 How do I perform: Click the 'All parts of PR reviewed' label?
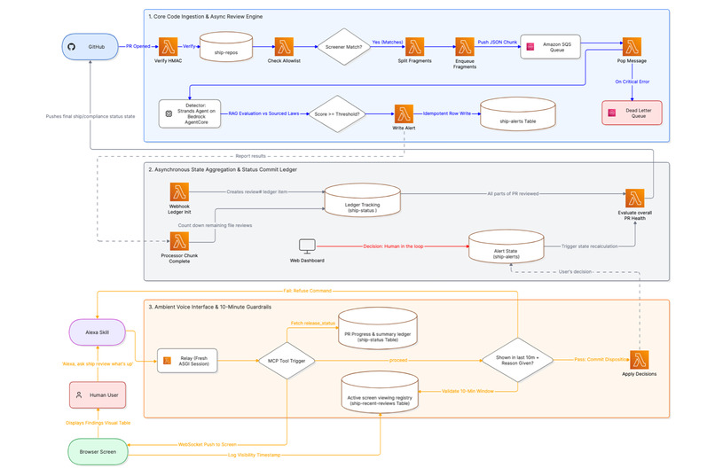coord(513,193)
